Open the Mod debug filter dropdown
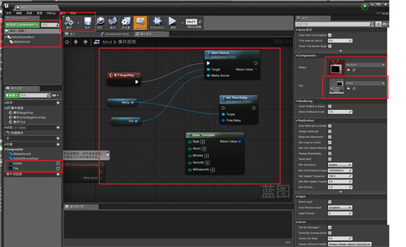Viewport: 406px width, 247px height. (191, 22)
